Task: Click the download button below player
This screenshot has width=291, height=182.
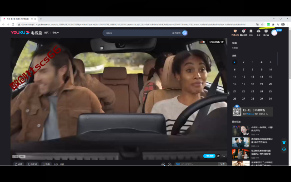Action: [x=46, y=164]
